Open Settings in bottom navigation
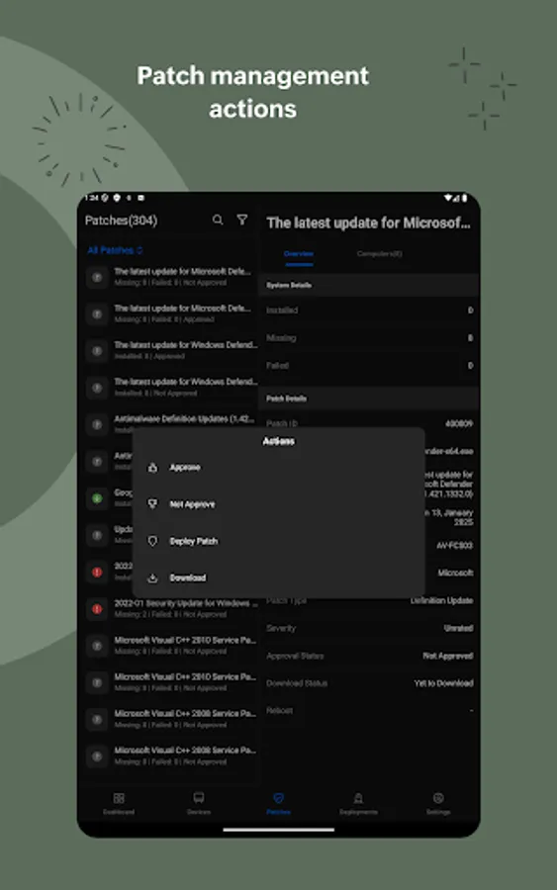The width and height of the screenshot is (557, 890). 438,804
